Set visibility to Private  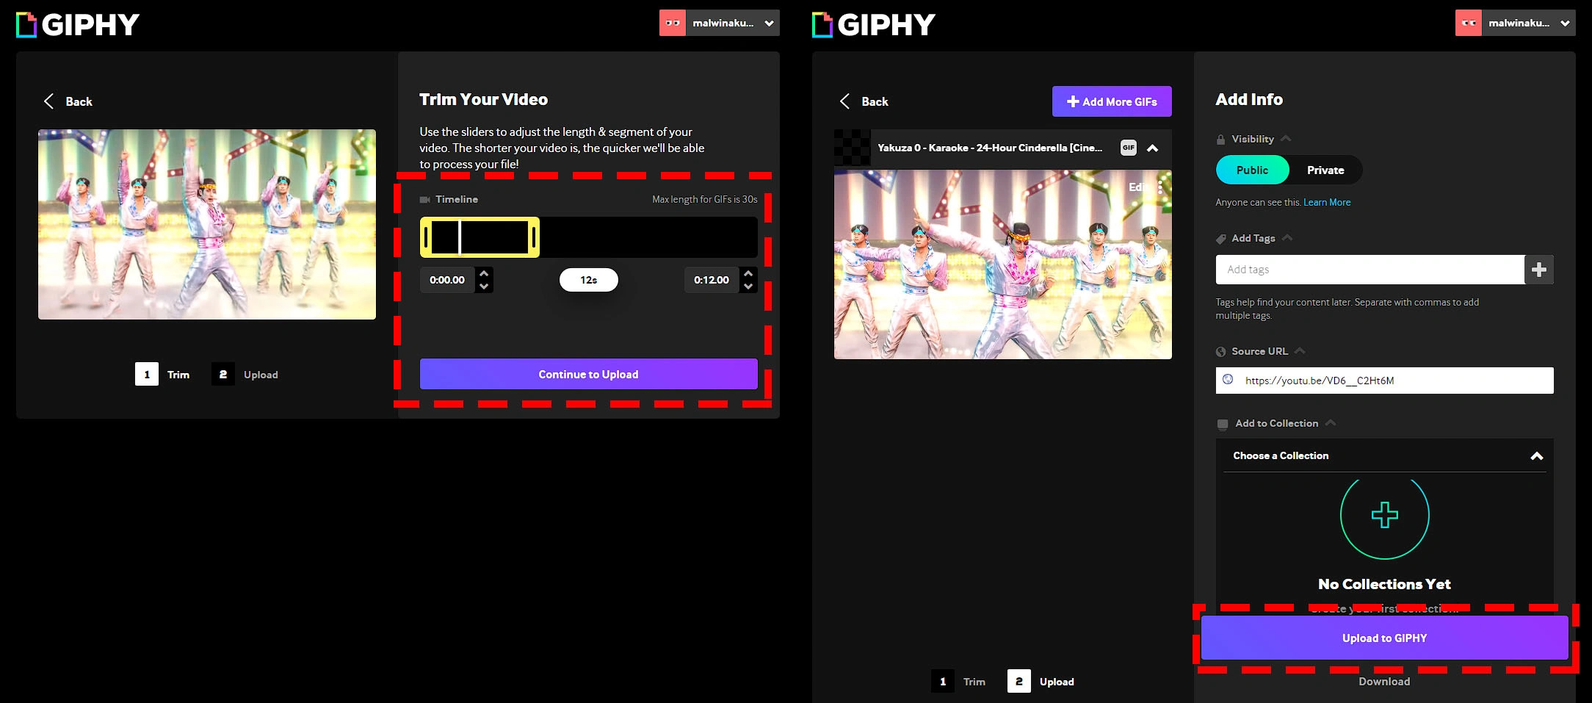pos(1325,170)
